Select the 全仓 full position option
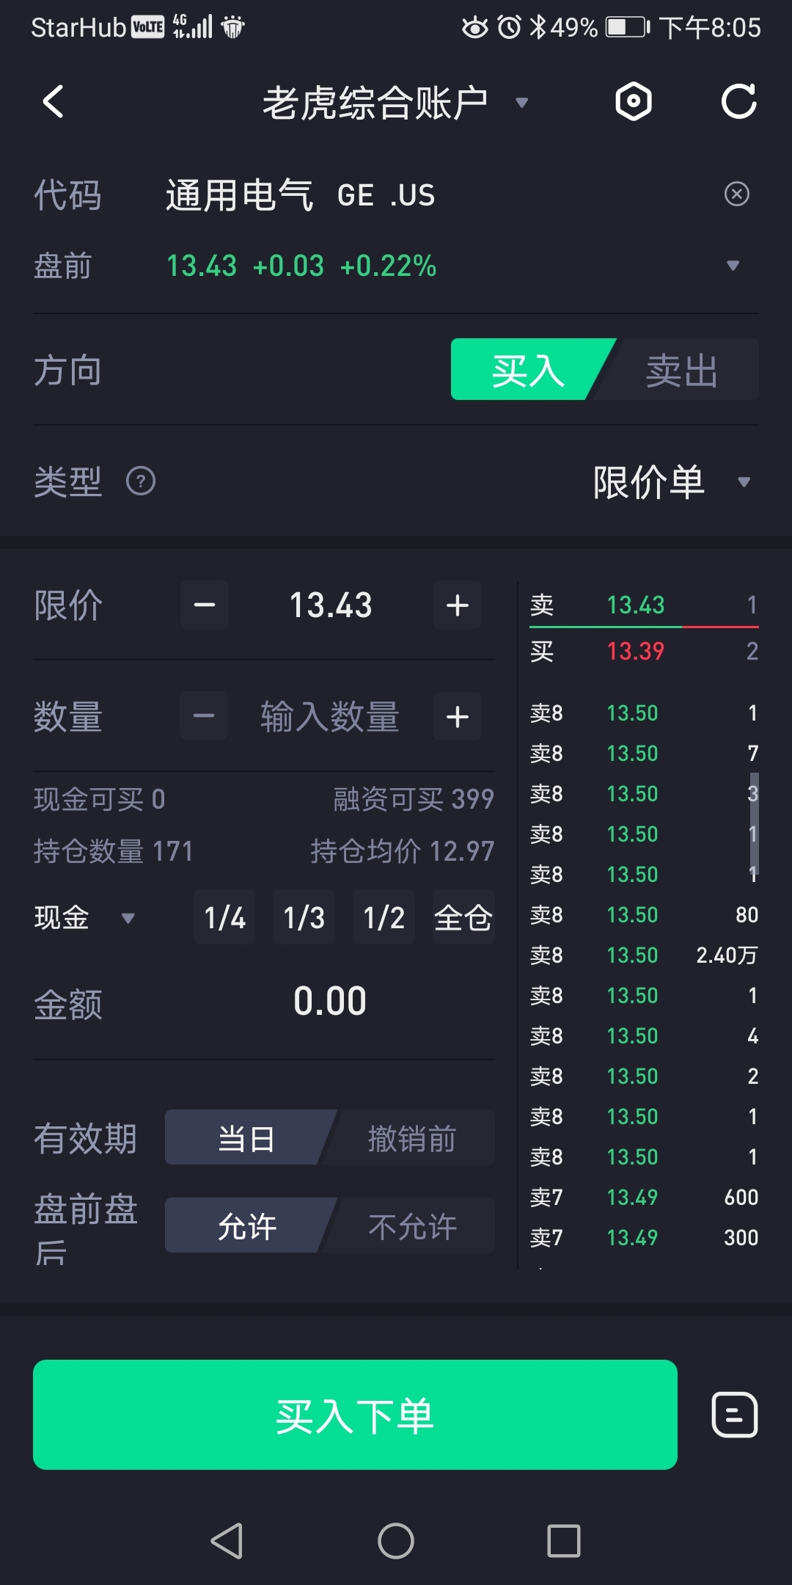Image resolution: width=792 pixels, height=1585 pixels. pyautogui.click(x=463, y=917)
